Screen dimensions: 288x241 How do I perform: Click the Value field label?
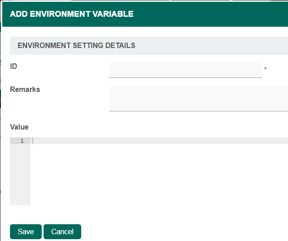[x=19, y=127]
